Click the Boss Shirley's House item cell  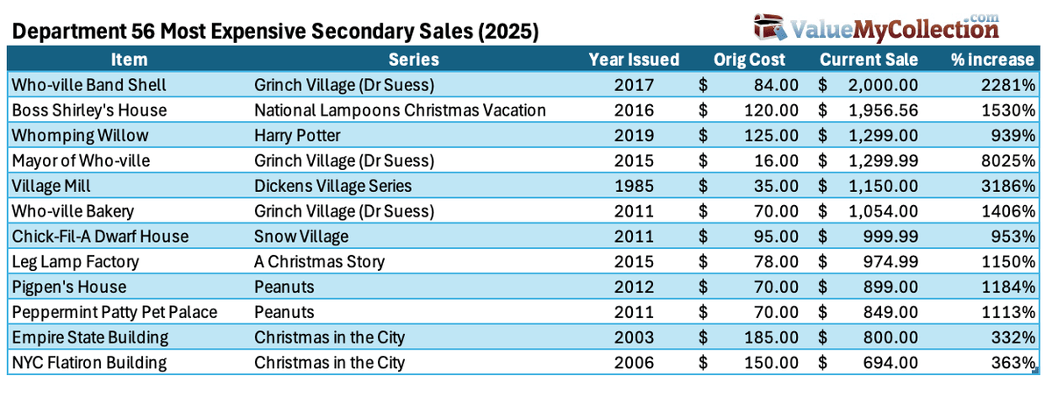(88, 110)
